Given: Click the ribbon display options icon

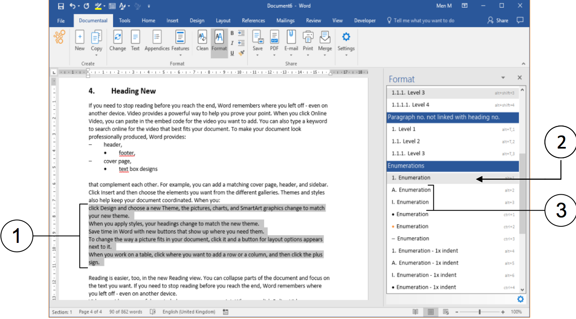Looking at the screenshot, I should 465,6.
